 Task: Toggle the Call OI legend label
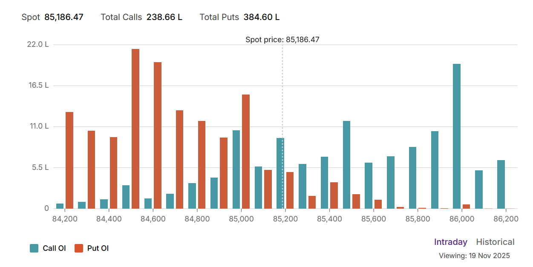54,248
